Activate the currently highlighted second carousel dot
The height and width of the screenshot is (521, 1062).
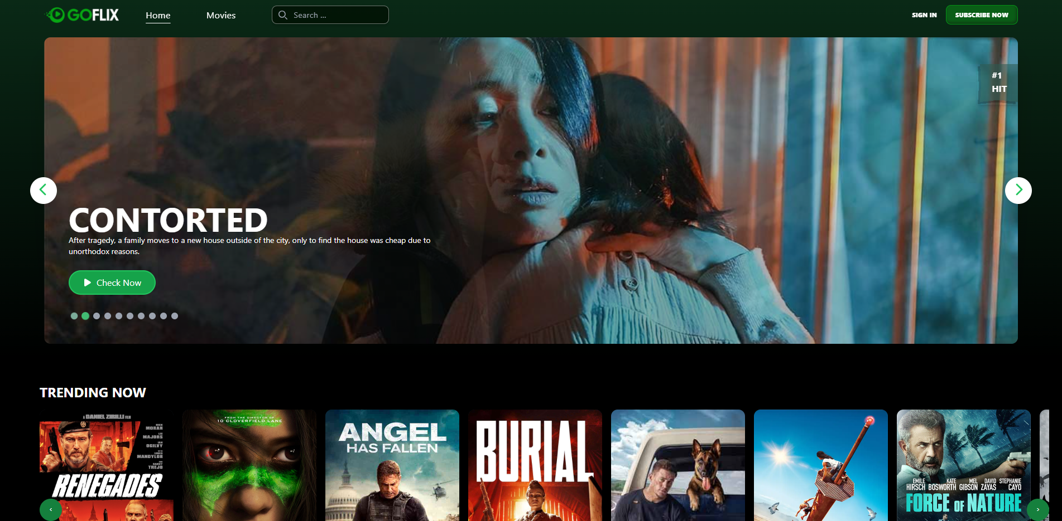pos(85,315)
